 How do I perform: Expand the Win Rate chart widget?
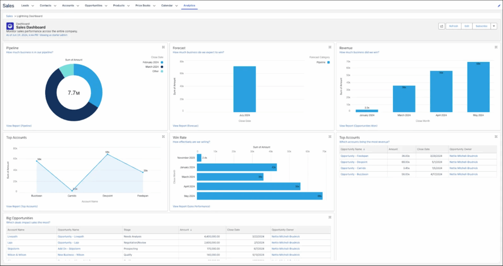coord(329,137)
